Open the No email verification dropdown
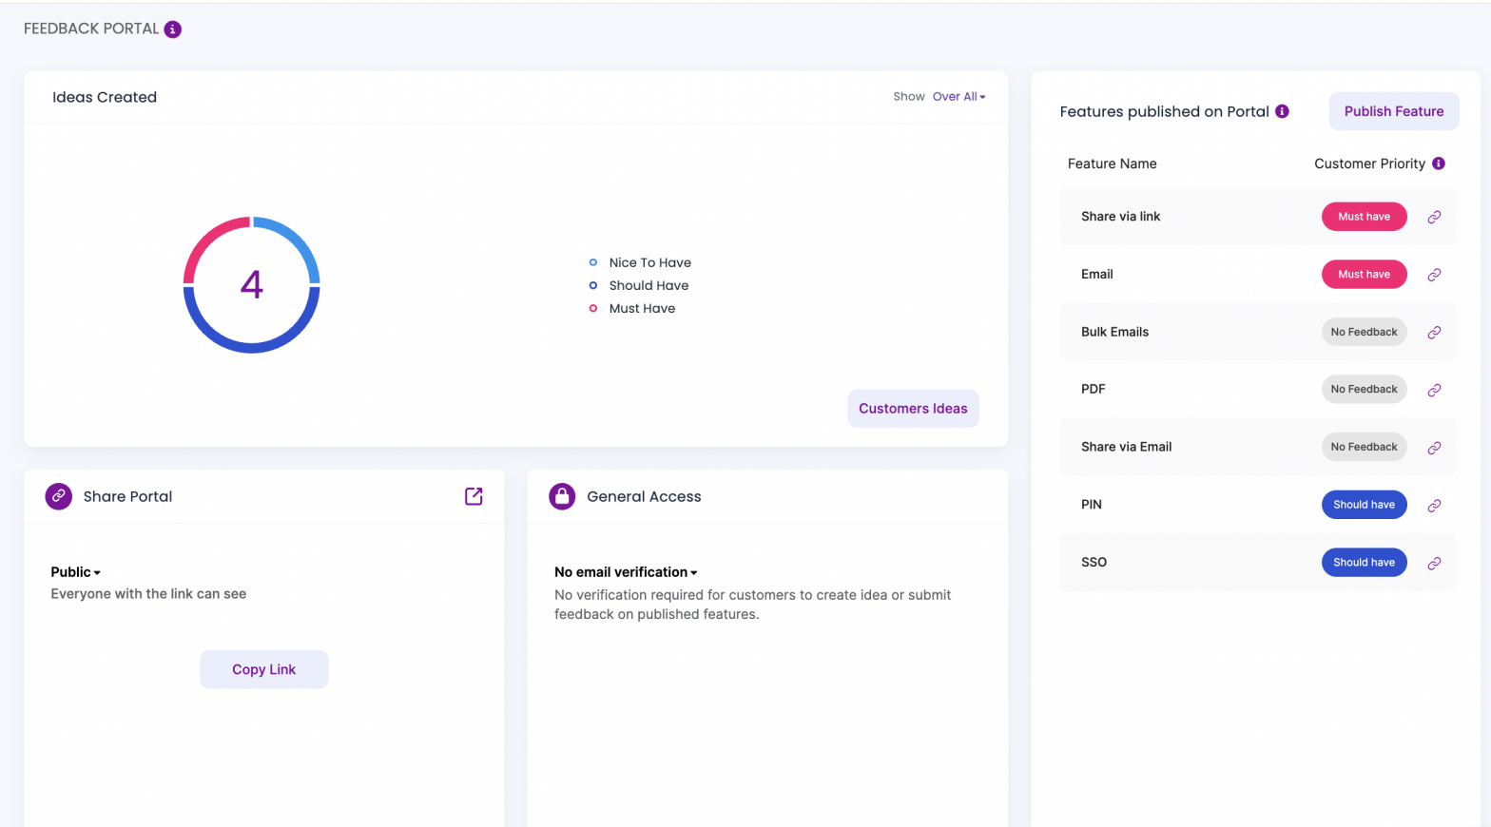Viewport: 1491px width, 827px height. point(626,572)
